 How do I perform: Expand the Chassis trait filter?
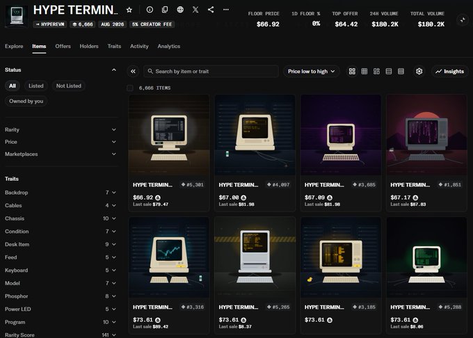61,218
